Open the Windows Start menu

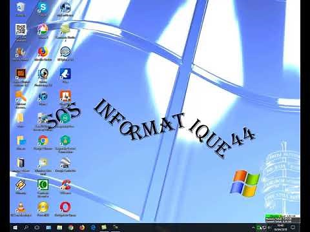[x=15, y=227]
